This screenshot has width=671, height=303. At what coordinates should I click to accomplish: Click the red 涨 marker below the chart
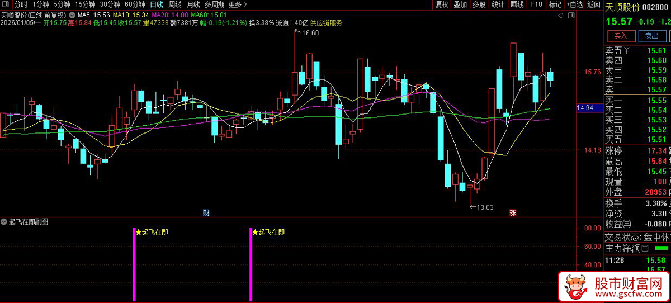(512, 212)
